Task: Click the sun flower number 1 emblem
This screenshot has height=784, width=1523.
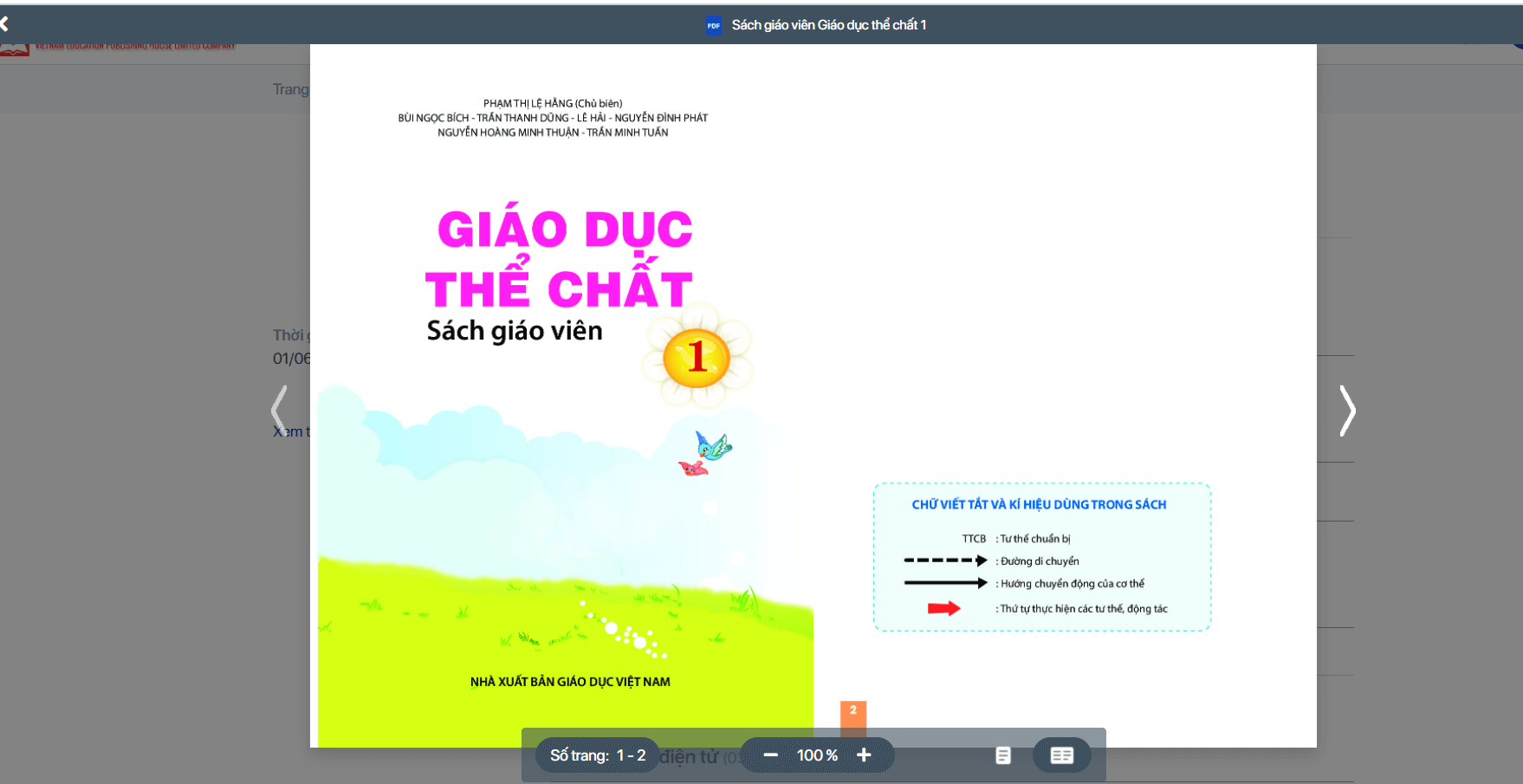Action: click(x=697, y=357)
